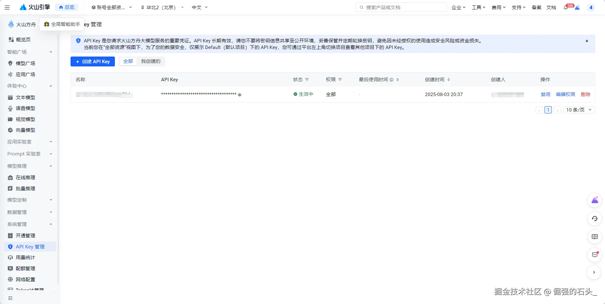Select API Key 管理 in sidebar
The height and width of the screenshot is (304, 605).
point(30,247)
